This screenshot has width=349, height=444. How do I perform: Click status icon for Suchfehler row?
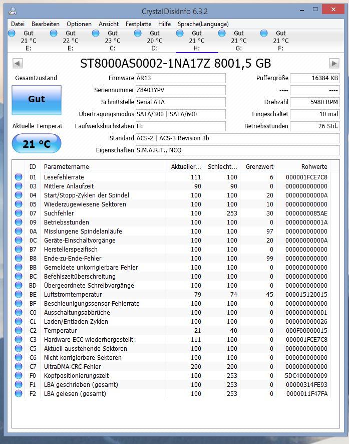pos(19,213)
